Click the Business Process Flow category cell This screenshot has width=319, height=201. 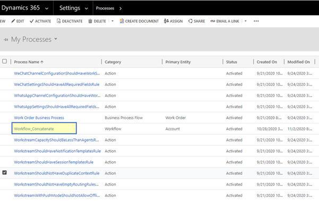click(x=124, y=118)
